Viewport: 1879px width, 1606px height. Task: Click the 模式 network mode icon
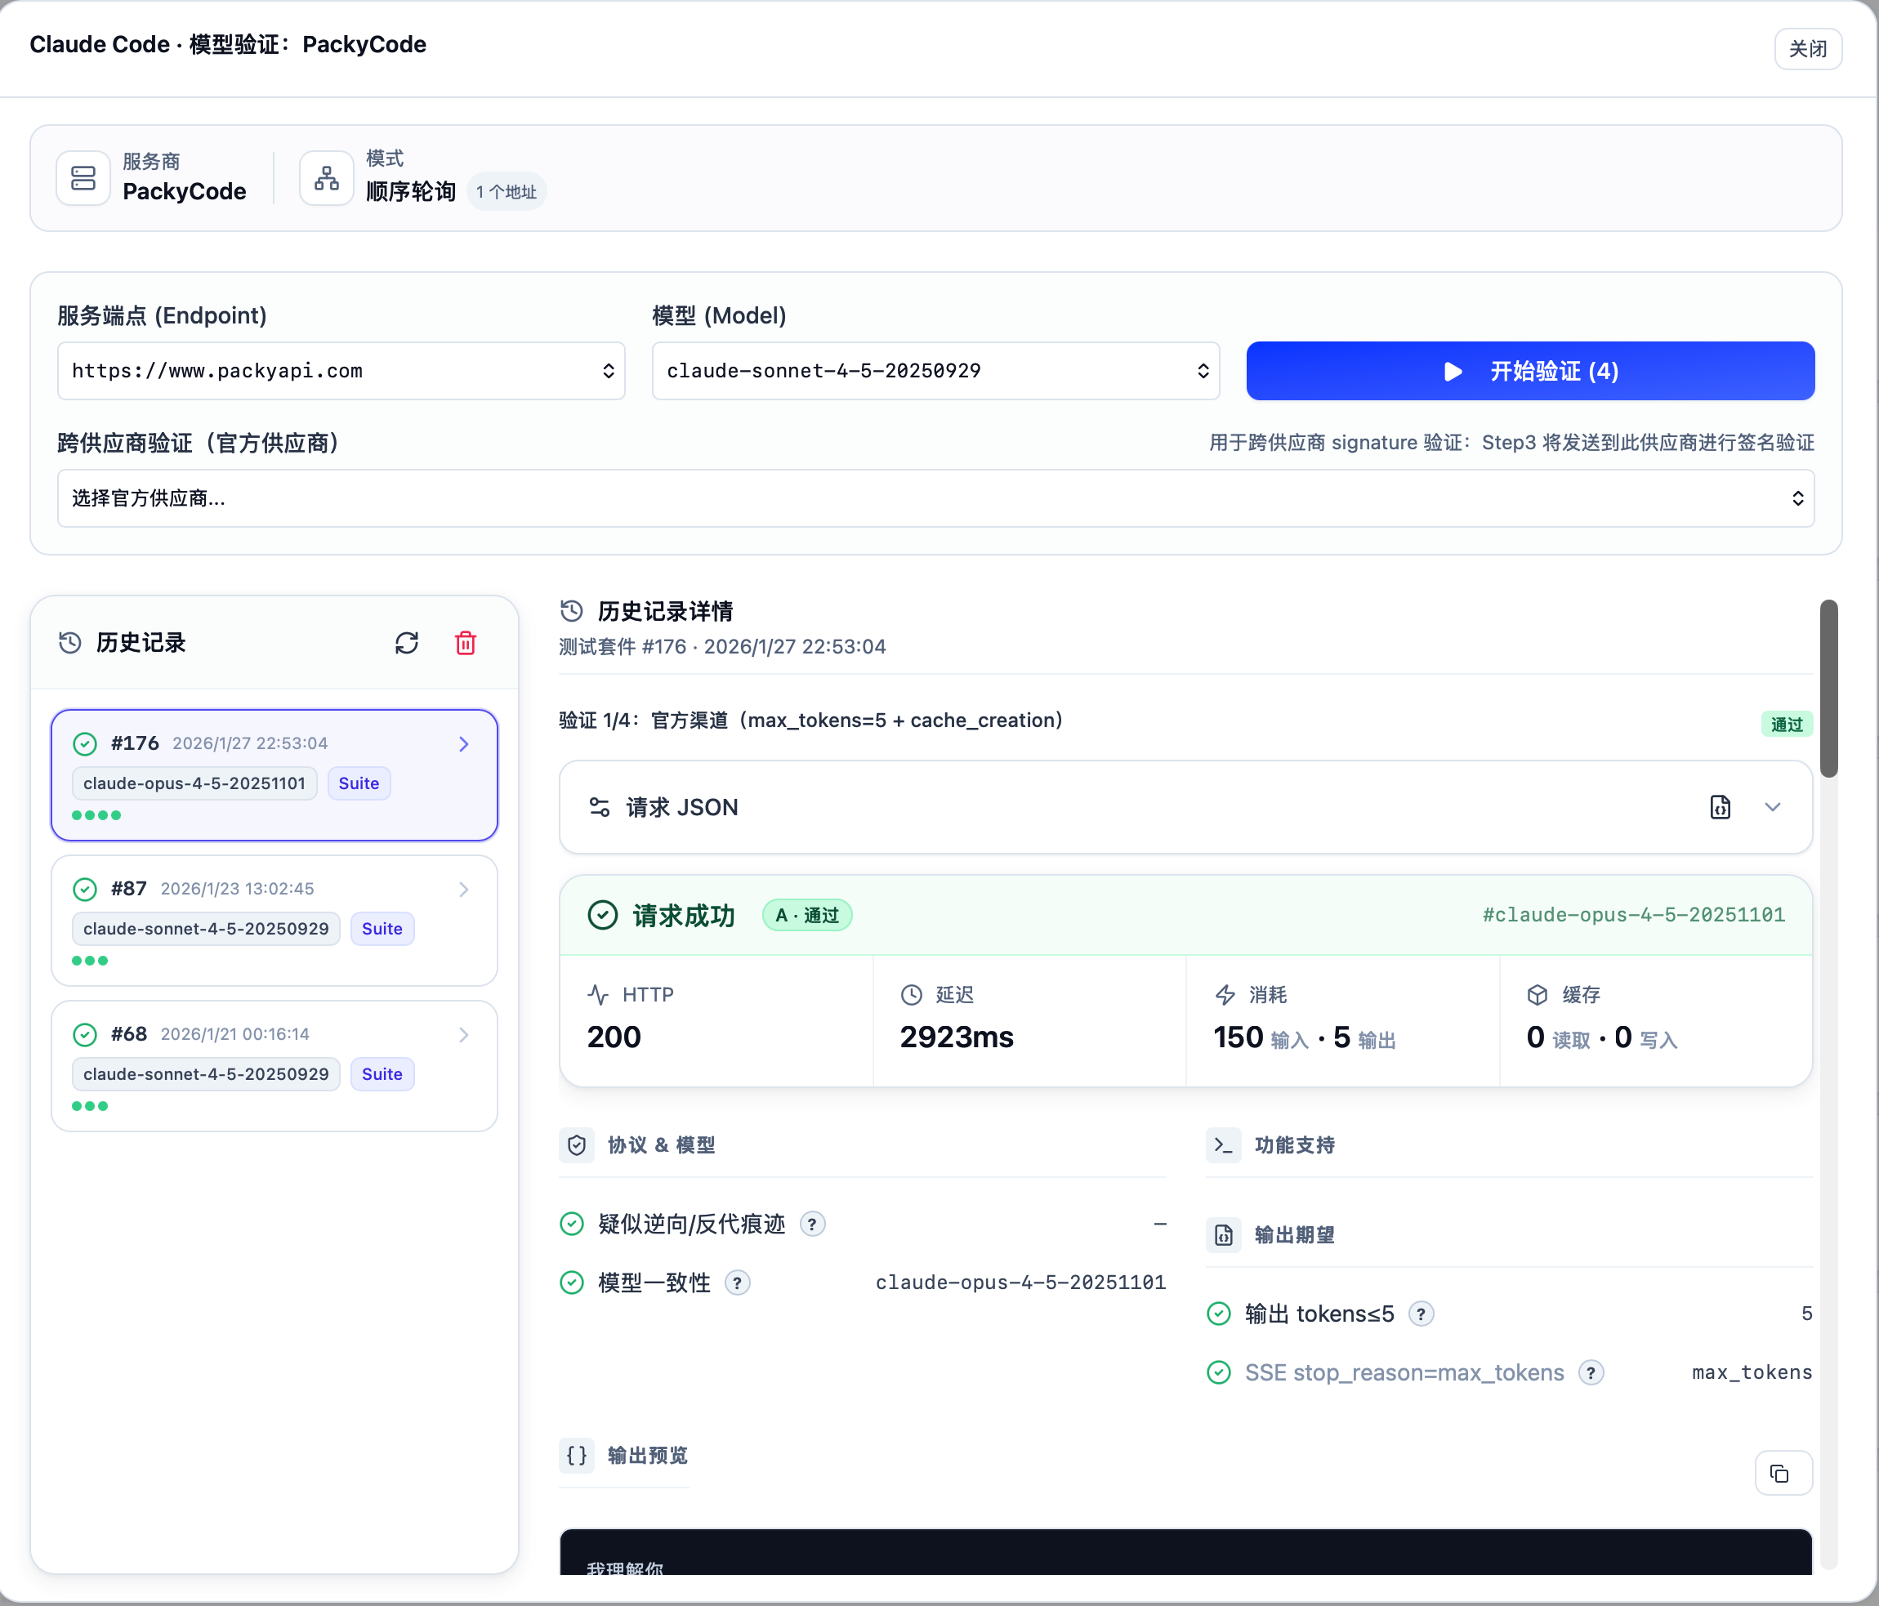(327, 179)
